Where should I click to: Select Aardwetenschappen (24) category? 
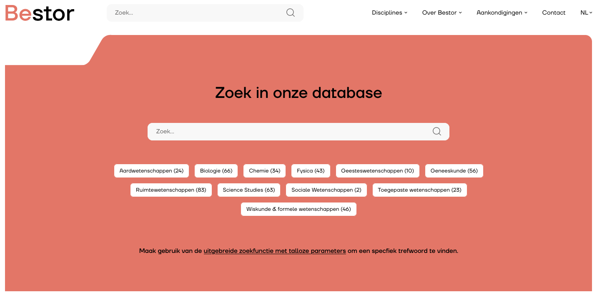coord(151,171)
